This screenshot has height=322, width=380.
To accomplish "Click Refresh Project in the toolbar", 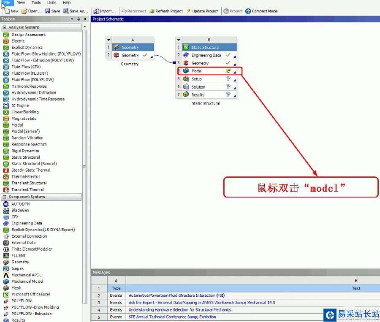I will click(166, 11).
